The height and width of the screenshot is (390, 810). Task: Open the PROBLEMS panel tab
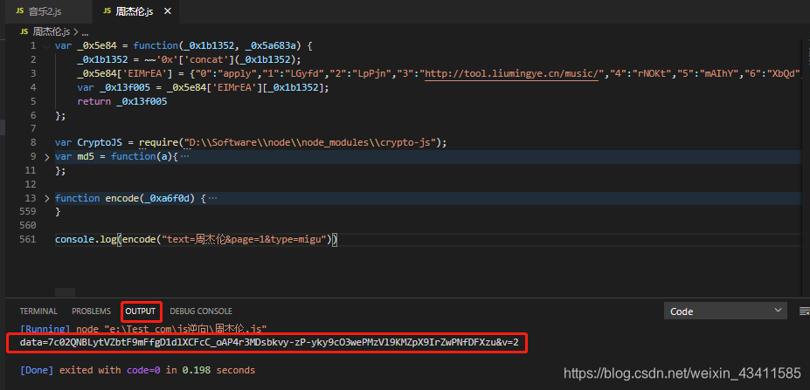pos(92,311)
